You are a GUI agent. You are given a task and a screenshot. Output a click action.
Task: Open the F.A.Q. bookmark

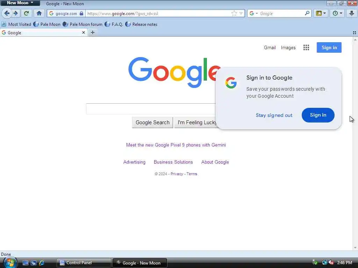[x=114, y=24]
